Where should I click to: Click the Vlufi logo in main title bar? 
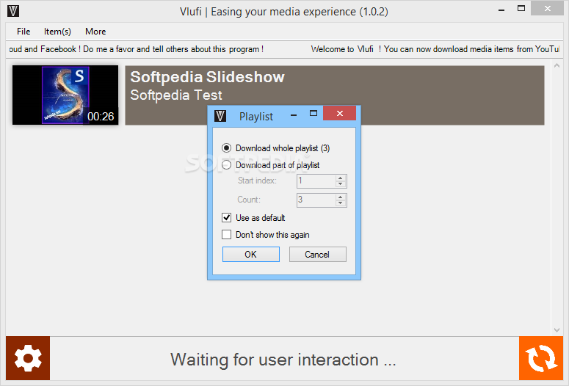[x=13, y=11]
